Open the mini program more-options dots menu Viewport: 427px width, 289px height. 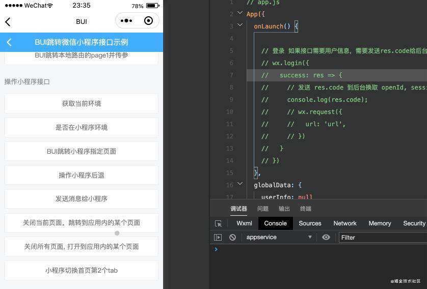pyautogui.click(x=126, y=21)
